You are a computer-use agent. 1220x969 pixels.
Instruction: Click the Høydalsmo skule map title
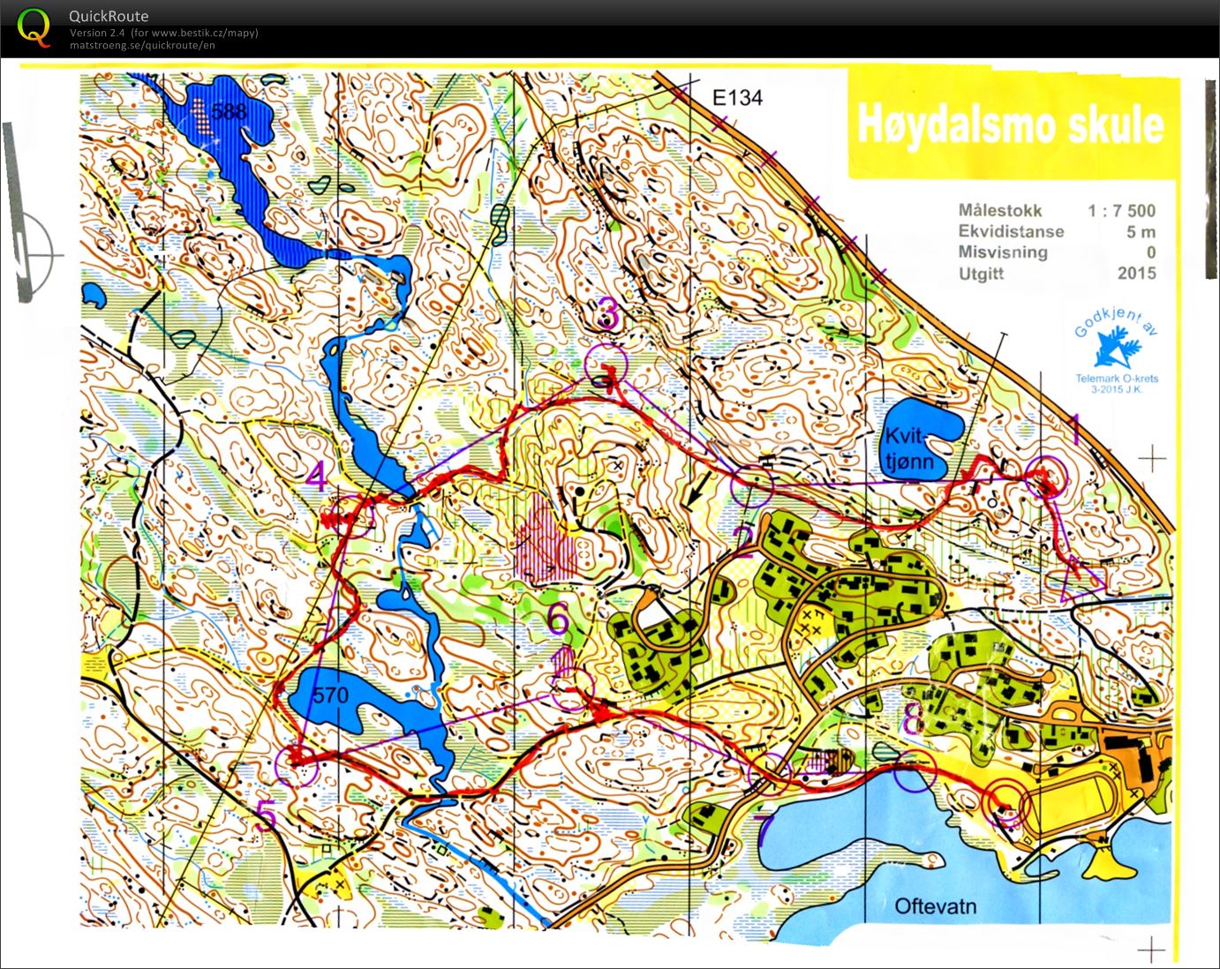pyautogui.click(x=1010, y=124)
